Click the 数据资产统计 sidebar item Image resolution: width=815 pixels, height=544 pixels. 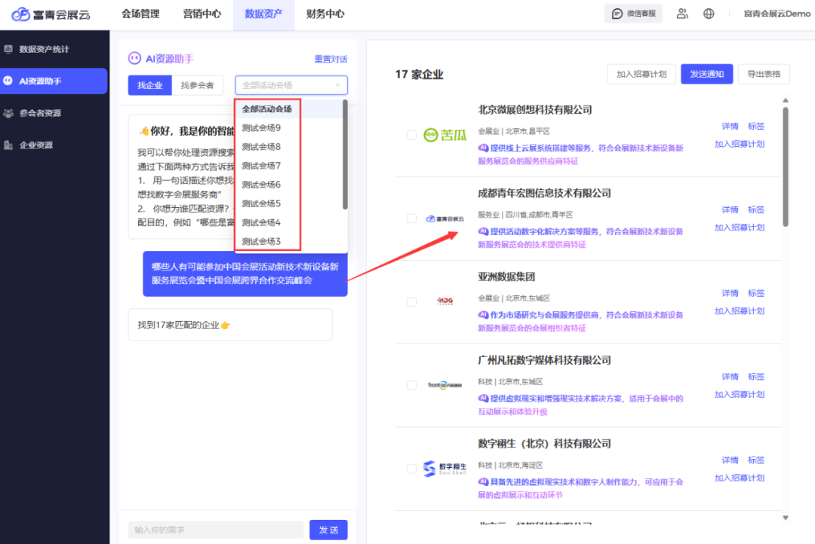54,49
